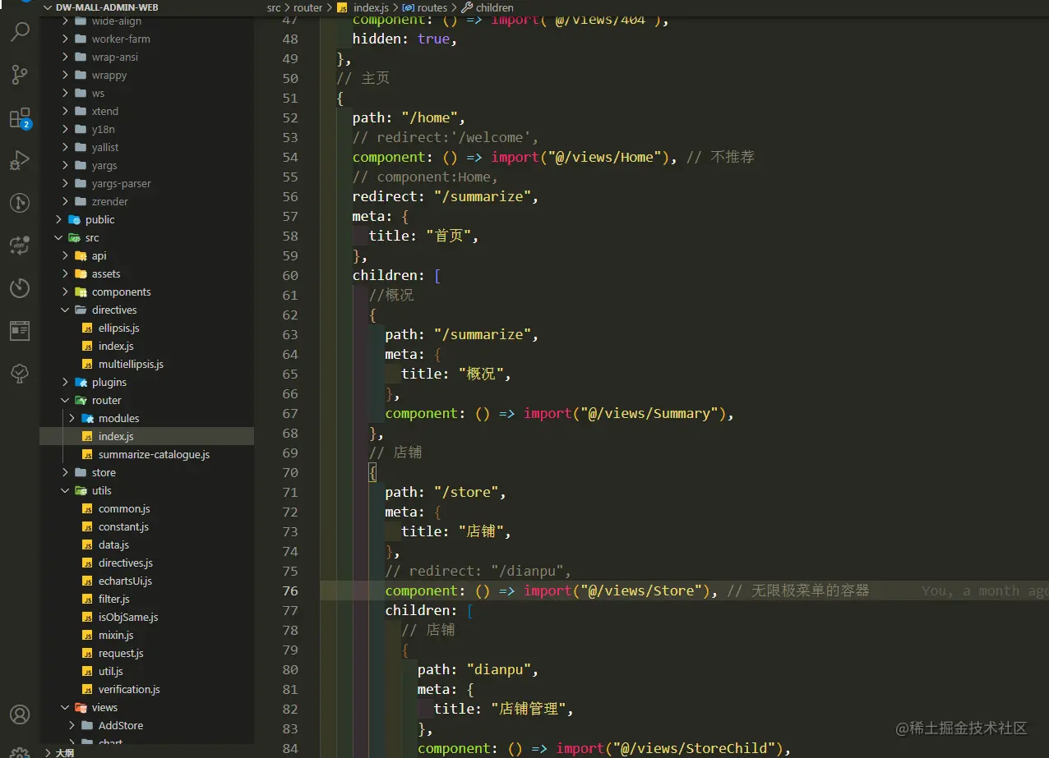Open the Search view in activity bar

(x=20, y=33)
